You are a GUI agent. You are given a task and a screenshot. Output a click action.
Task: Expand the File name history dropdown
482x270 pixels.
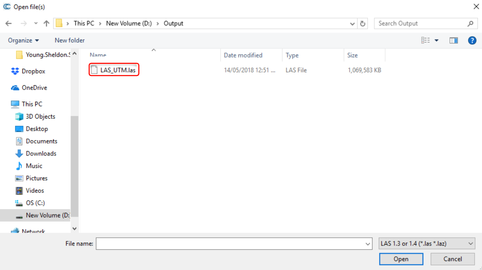(x=368, y=244)
